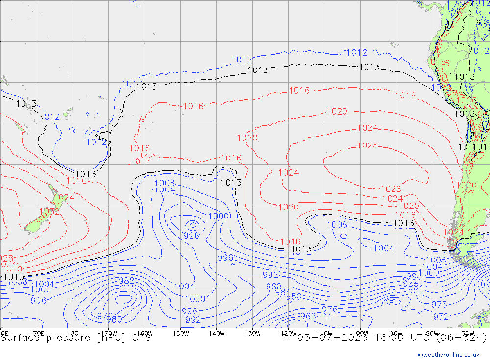This screenshot has height=359, width=490.
Task: Select the 70W longitude label
Action: coord(468,334)
